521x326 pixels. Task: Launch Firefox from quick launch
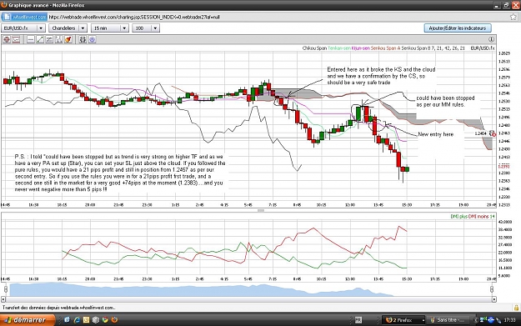pos(115,319)
